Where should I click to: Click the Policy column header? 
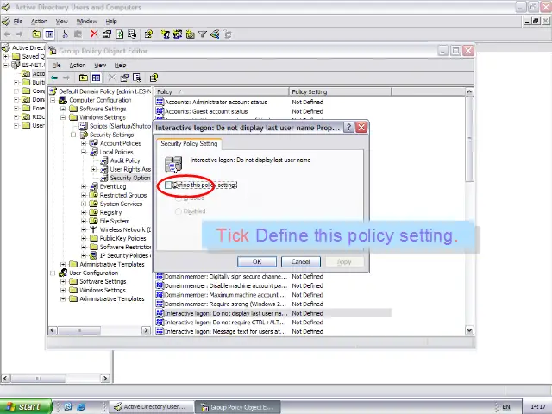222,92
